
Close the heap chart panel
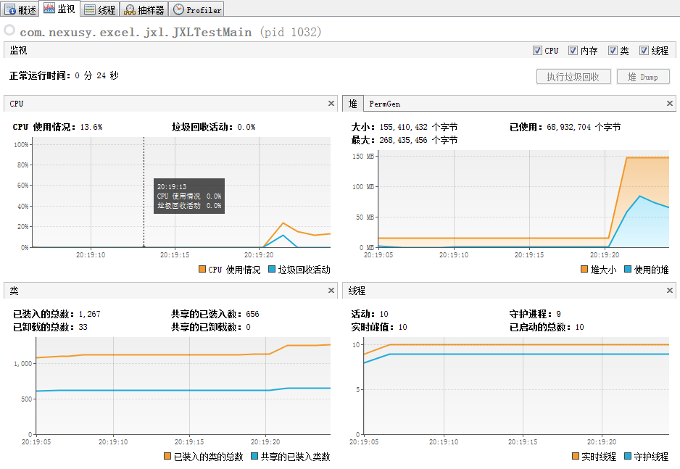(670, 103)
